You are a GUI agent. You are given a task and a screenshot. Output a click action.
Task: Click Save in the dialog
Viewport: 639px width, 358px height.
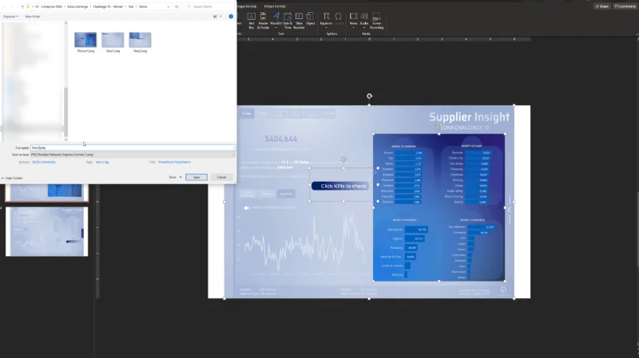[x=196, y=177]
